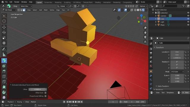This screenshot has height=107, width=190.
Task: Open Render properties tab icon
Action: click(151, 49)
